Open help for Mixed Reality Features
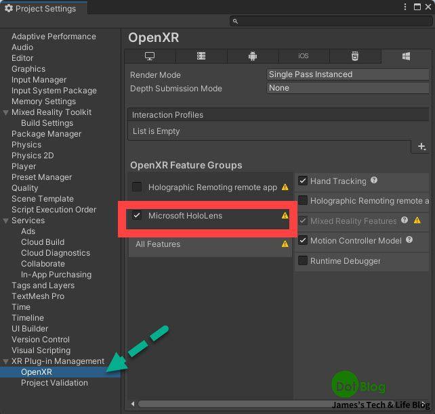 pyautogui.click(x=405, y=220)
